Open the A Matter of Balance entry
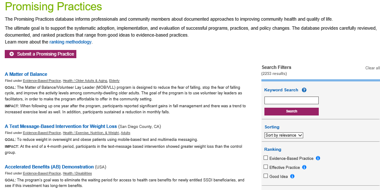The height and width of the screenshot is (190, 380). [x=26, y=74]
